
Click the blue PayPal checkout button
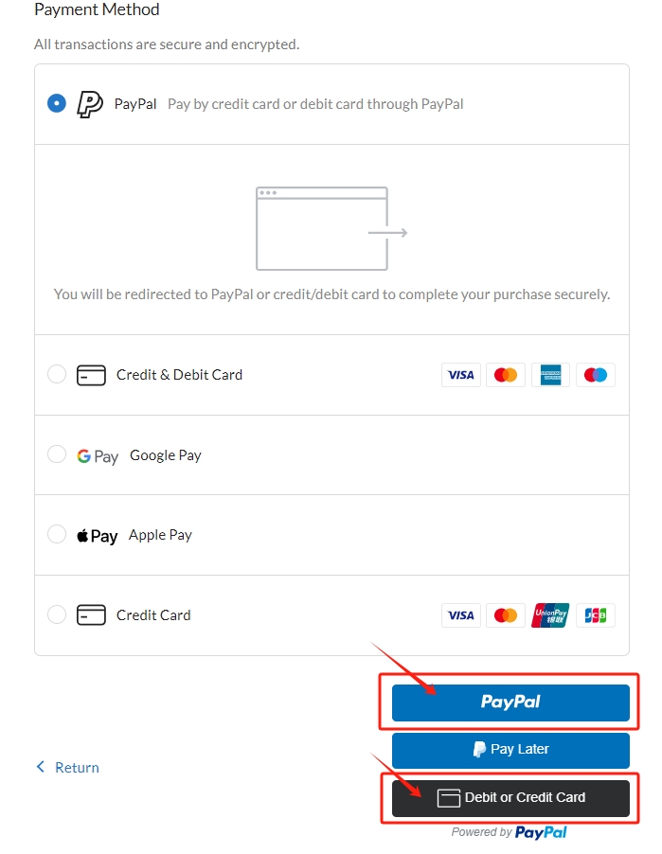[510, 703]
